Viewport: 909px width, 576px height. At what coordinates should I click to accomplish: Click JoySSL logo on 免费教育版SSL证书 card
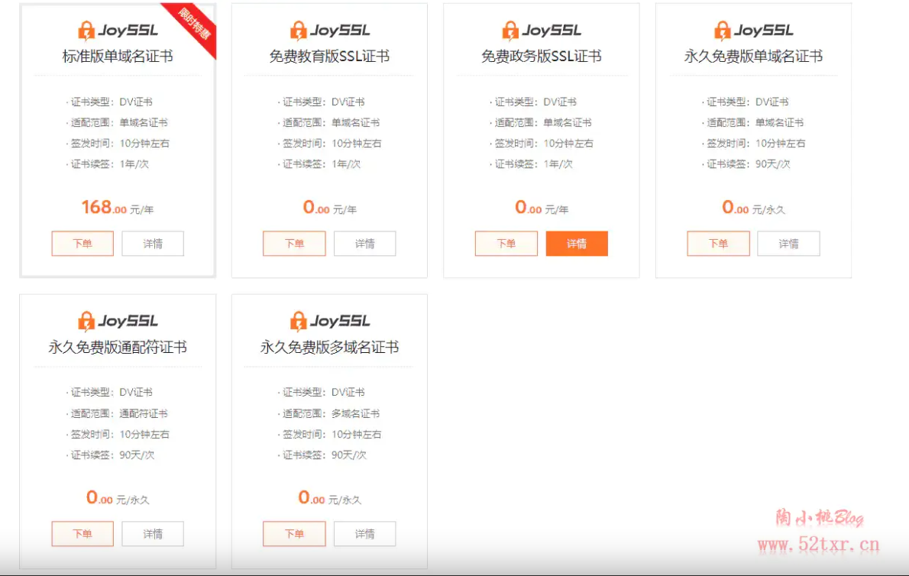[330, 30]
